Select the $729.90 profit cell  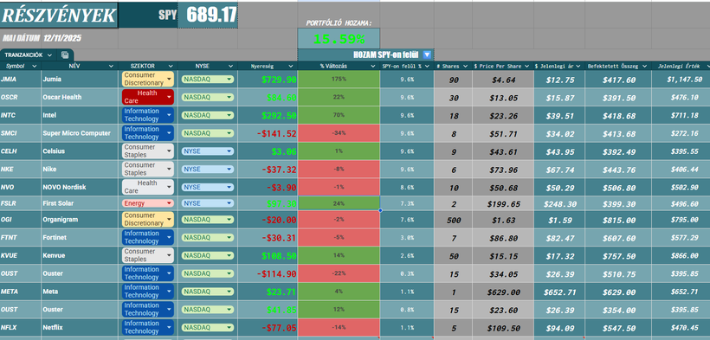(268, 80)
